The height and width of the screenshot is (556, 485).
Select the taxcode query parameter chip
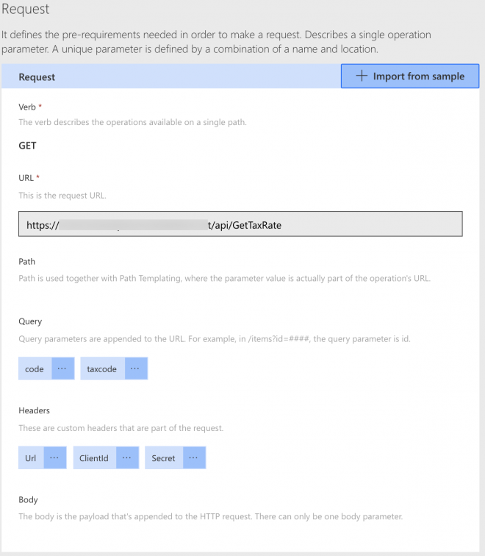(102, 368)
